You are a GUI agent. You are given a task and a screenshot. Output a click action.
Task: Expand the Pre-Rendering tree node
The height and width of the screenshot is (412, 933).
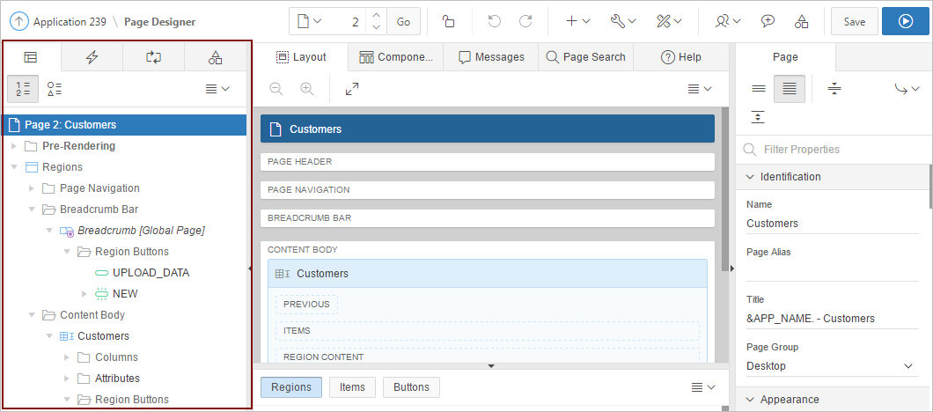coord(14,146)
